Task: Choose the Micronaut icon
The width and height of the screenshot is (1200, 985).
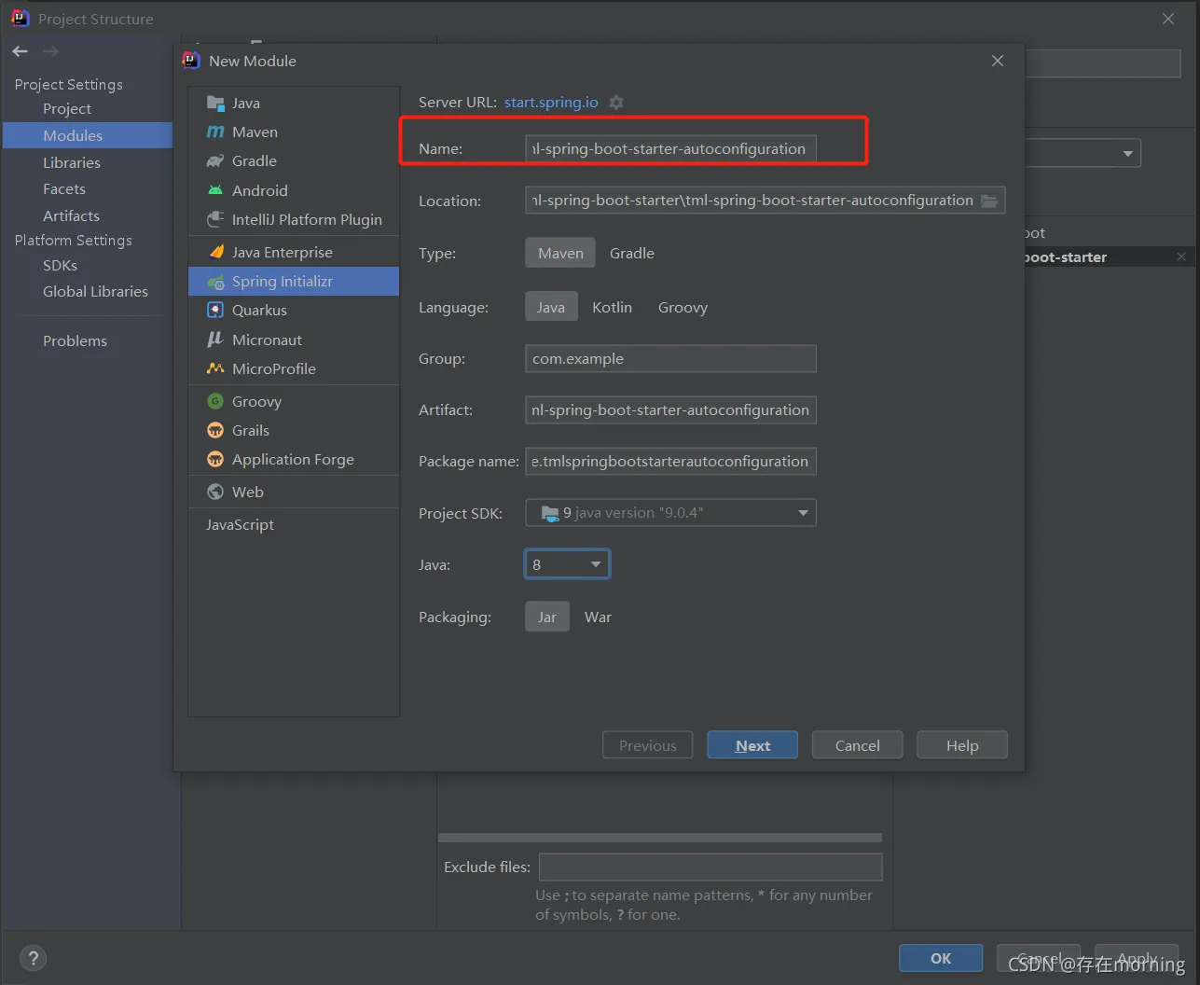Action: (215, 340)
